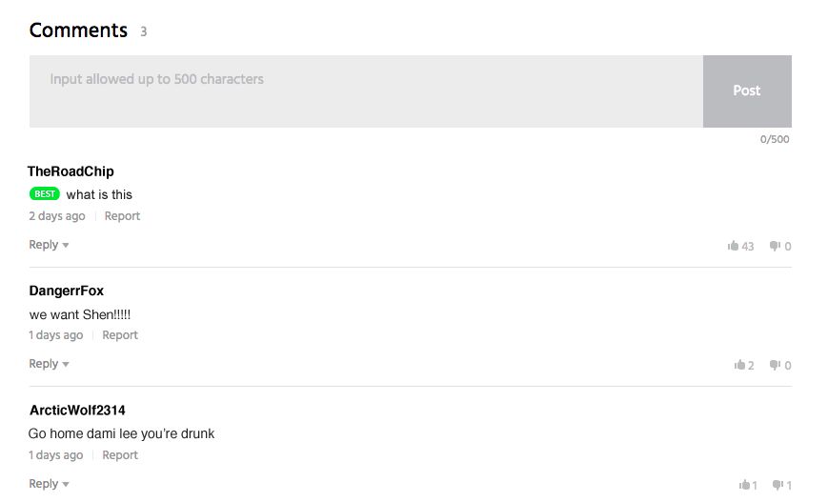Click the comment count number 3
This screenshot has height=502, width=828.
tap(144, 31)
